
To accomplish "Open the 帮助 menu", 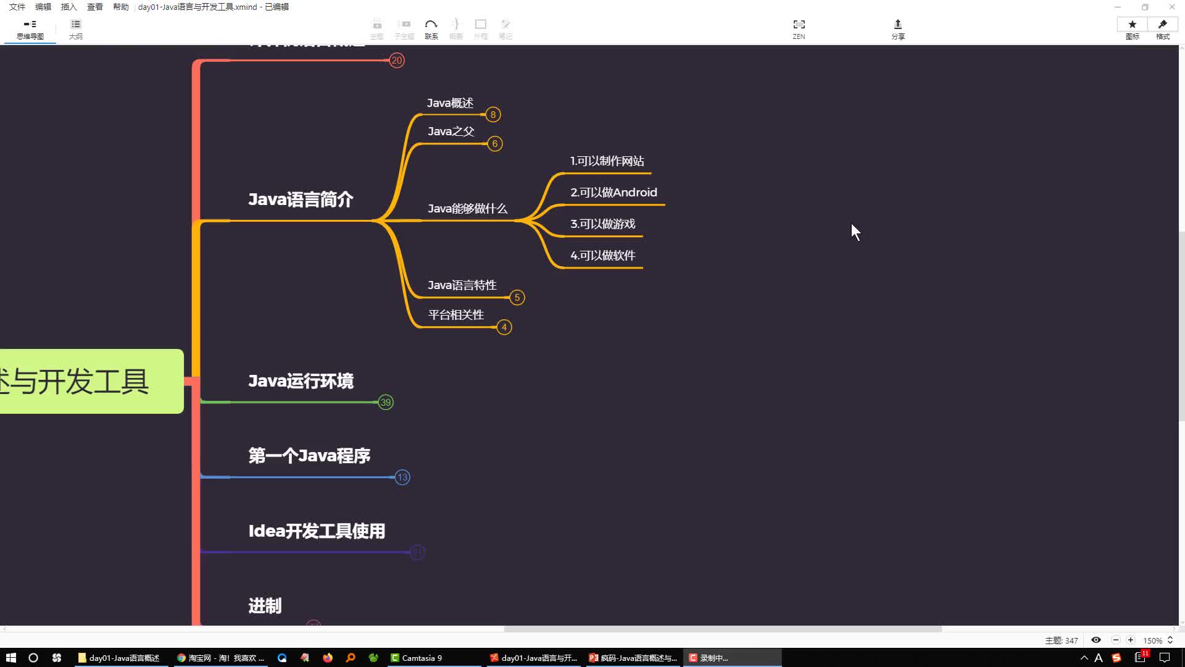I will [121, 7].
